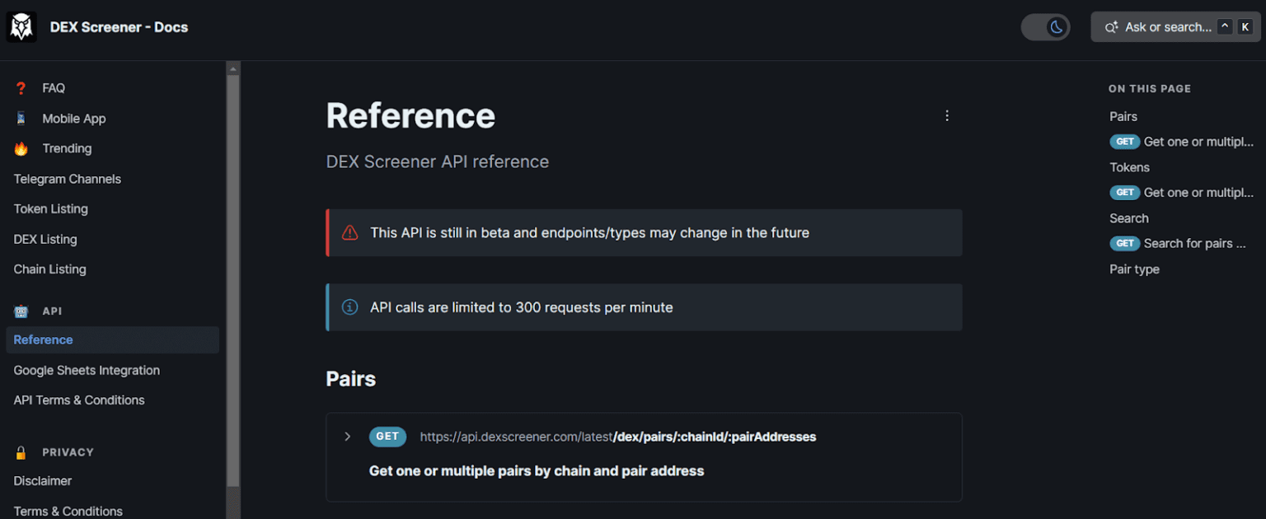The height and width of the screenshot is (519, 1266).
Task: Jump to Tokens section in page outline
Action: click(x=1129, y=167)
